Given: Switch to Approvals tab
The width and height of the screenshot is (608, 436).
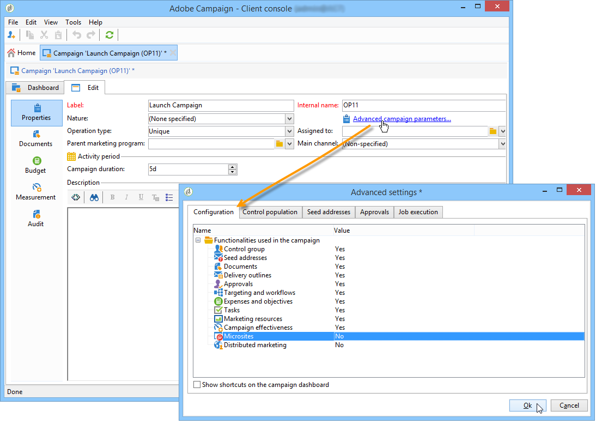Looking at the screenshot, I should coord(375,212).
